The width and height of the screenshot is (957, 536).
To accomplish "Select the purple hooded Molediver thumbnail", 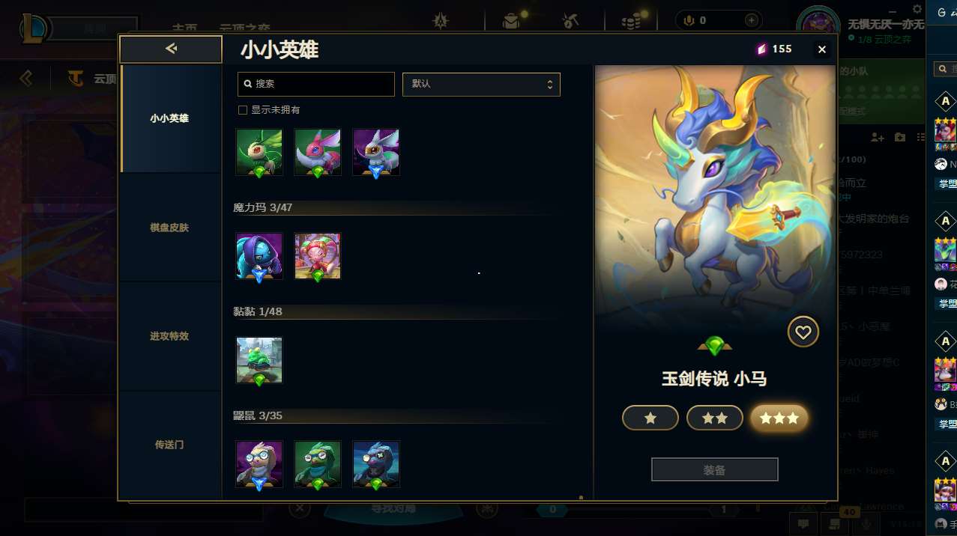I will [259, 464].
